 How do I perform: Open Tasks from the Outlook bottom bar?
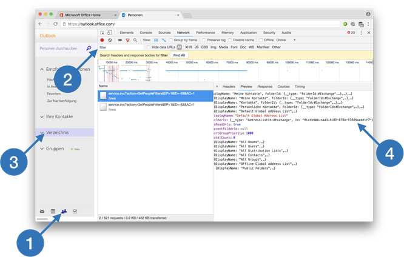[75, 212]
